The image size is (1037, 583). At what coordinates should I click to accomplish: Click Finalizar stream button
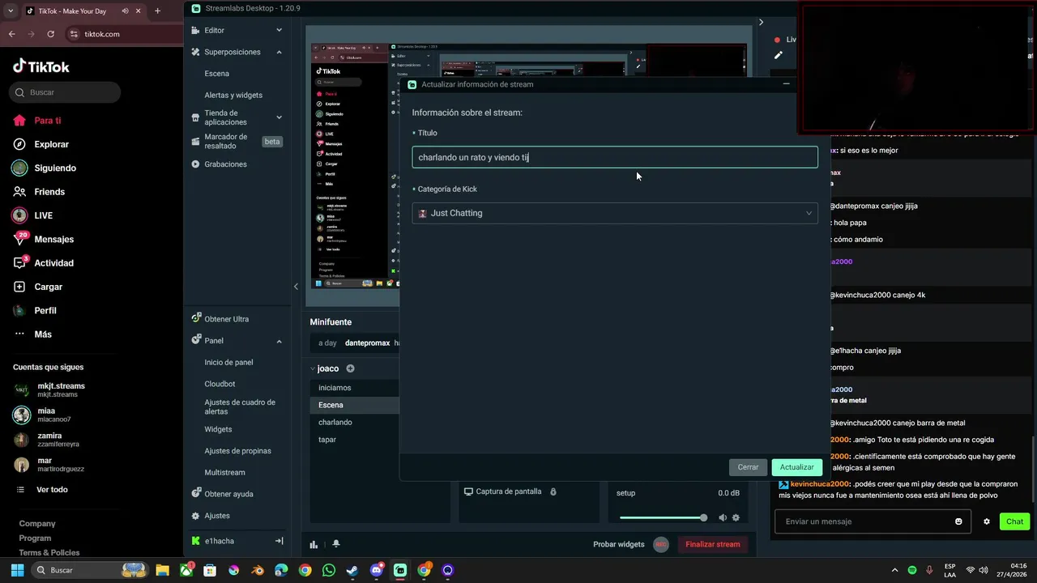coord(713,544)
